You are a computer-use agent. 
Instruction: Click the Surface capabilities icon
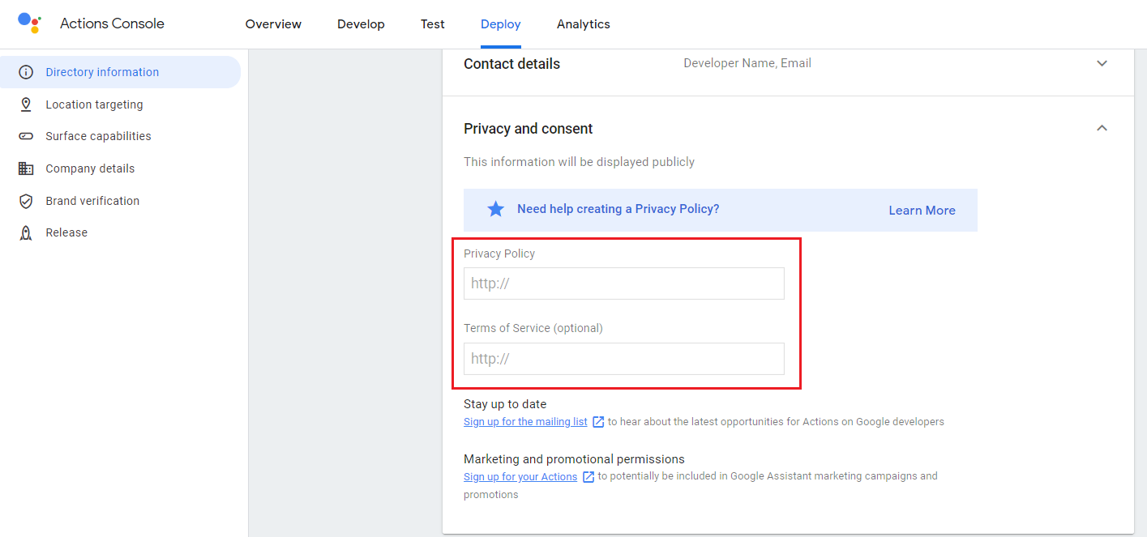pyautogui.click(x=26, y=136)
